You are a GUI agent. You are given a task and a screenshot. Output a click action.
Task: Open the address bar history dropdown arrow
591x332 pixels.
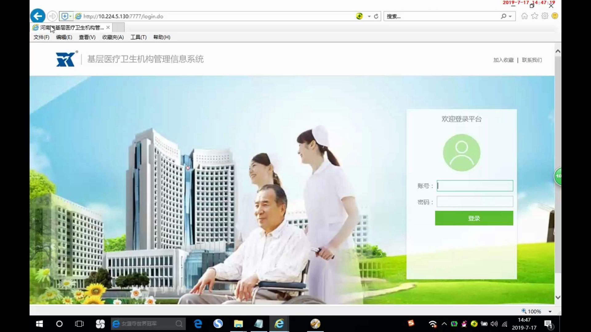pyautogui.click(x=369, y=17)
